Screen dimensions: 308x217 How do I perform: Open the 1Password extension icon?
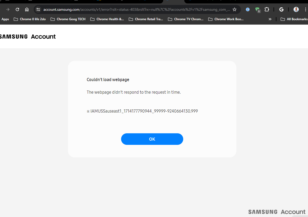[248, 9]
